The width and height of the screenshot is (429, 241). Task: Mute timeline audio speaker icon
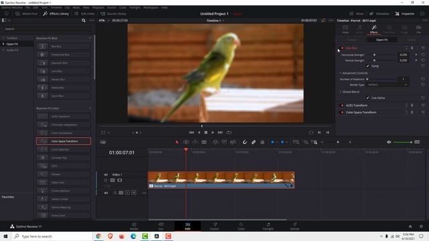click(x=389, y=142)
